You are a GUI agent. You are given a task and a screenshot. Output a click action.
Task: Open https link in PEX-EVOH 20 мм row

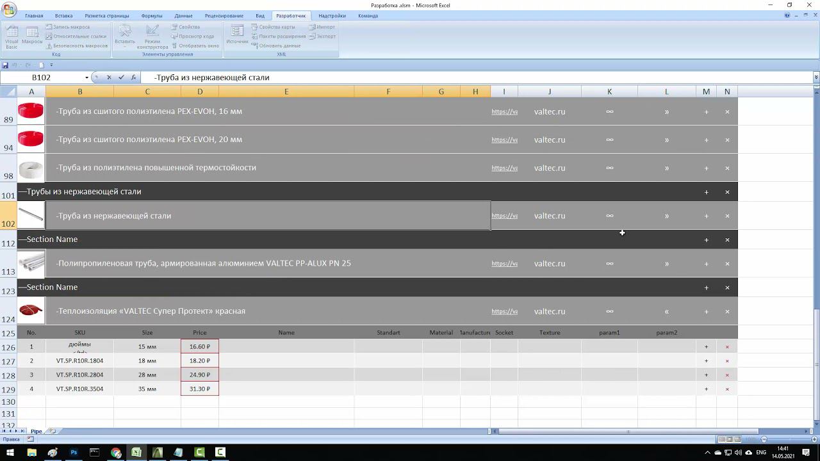[x=504, y=140]
